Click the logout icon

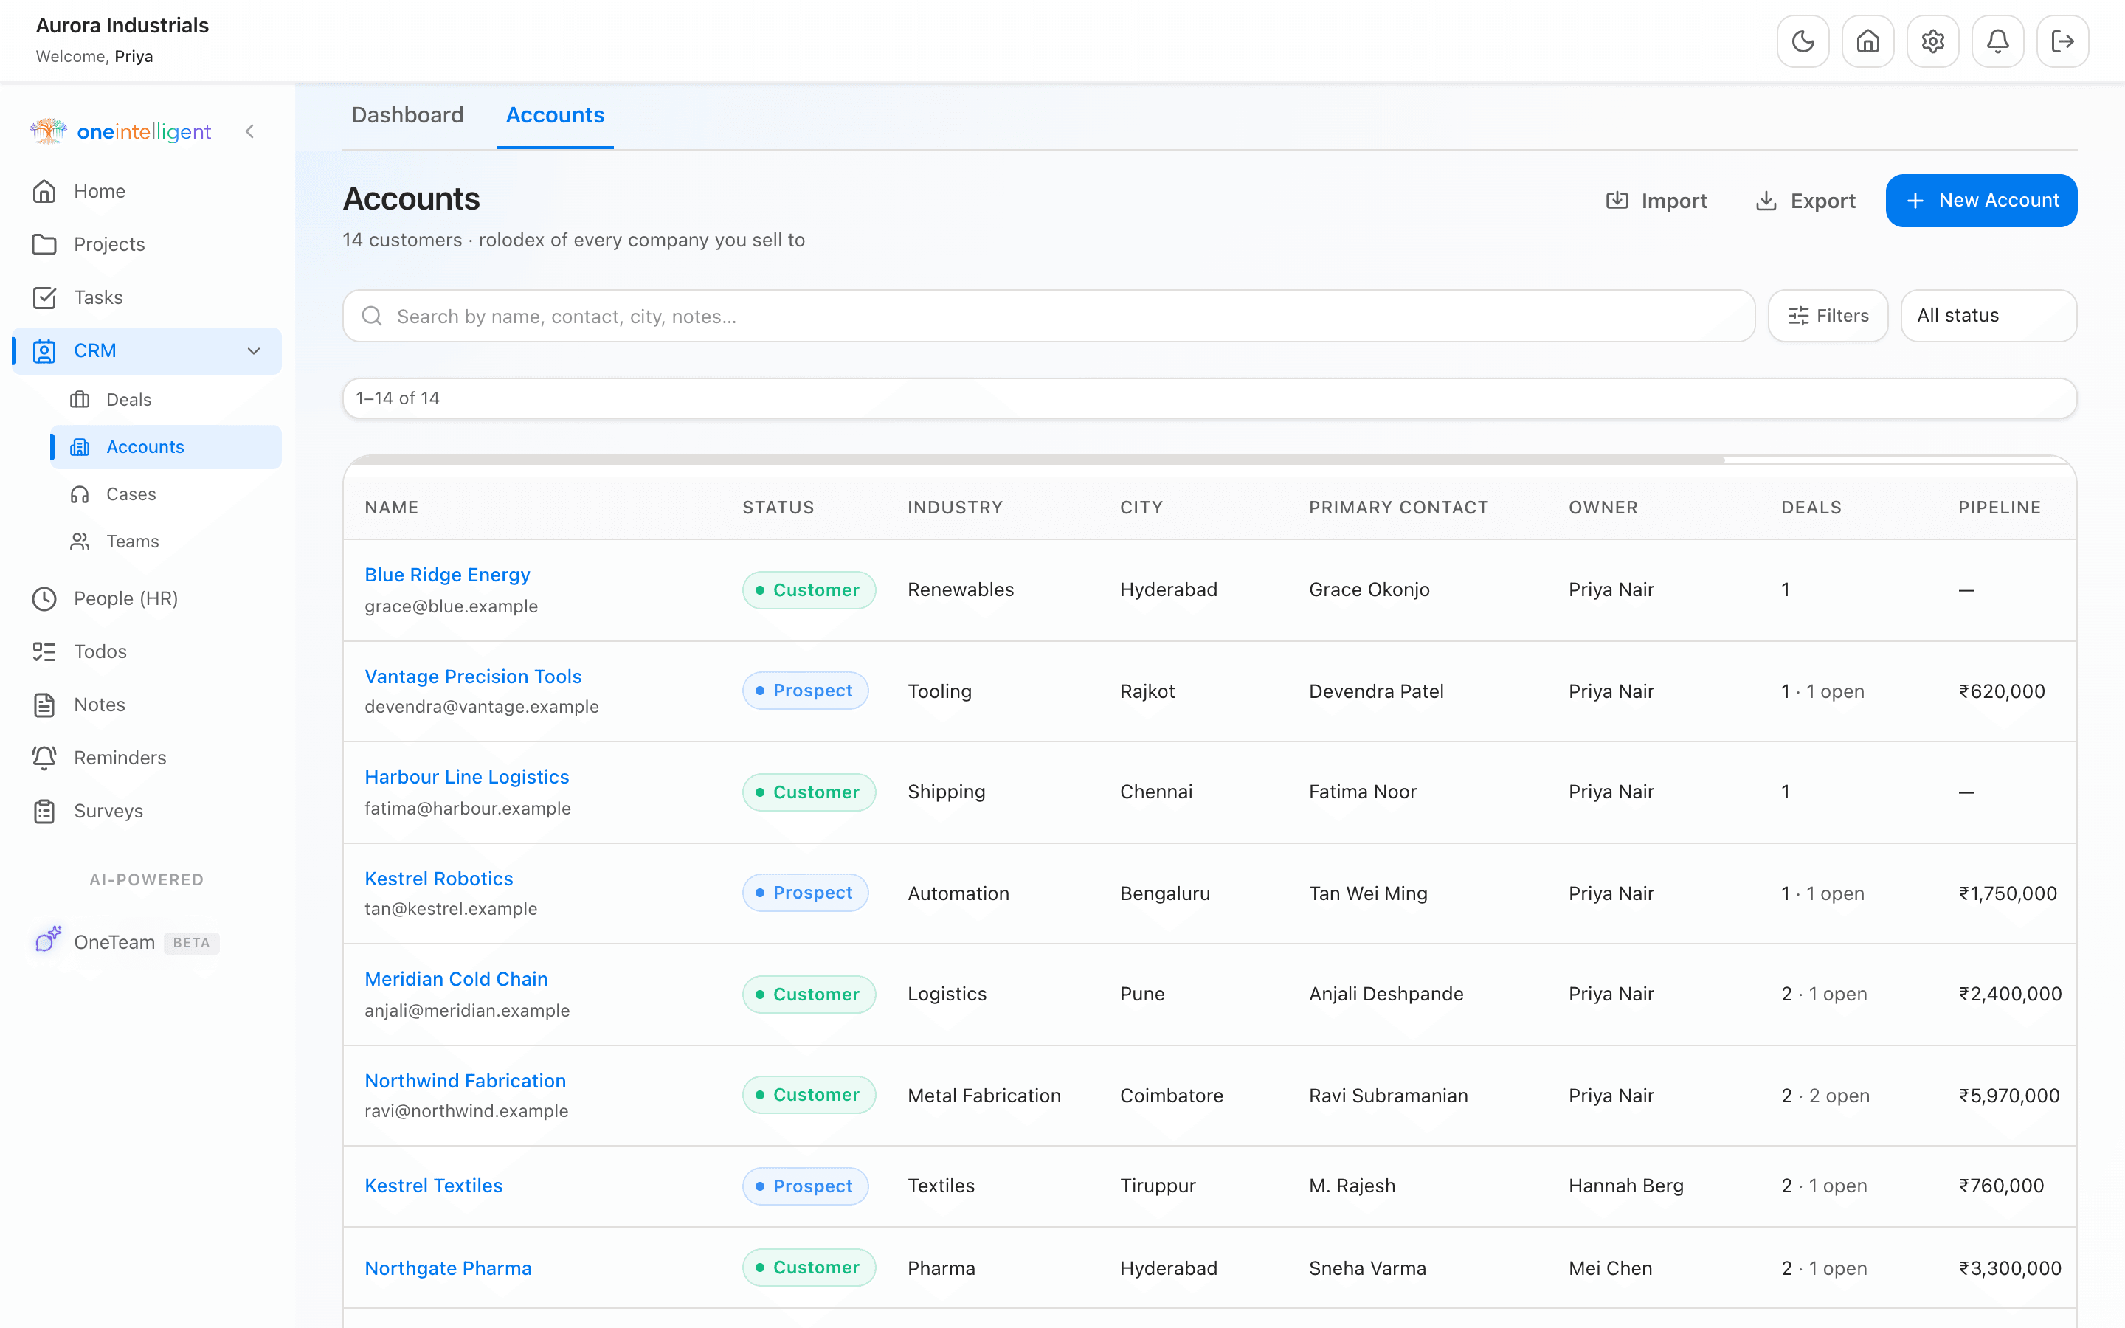click(x=2063, y=41)
